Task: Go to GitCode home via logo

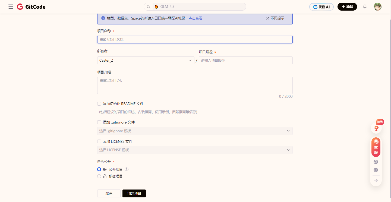Action: click(x=31, y=7)
